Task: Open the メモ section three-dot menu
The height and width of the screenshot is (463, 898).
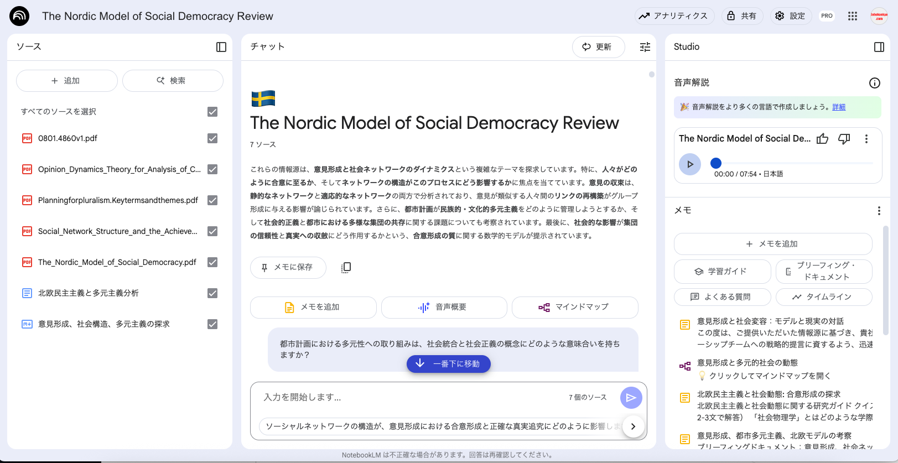Action: [x=879, y=211]
